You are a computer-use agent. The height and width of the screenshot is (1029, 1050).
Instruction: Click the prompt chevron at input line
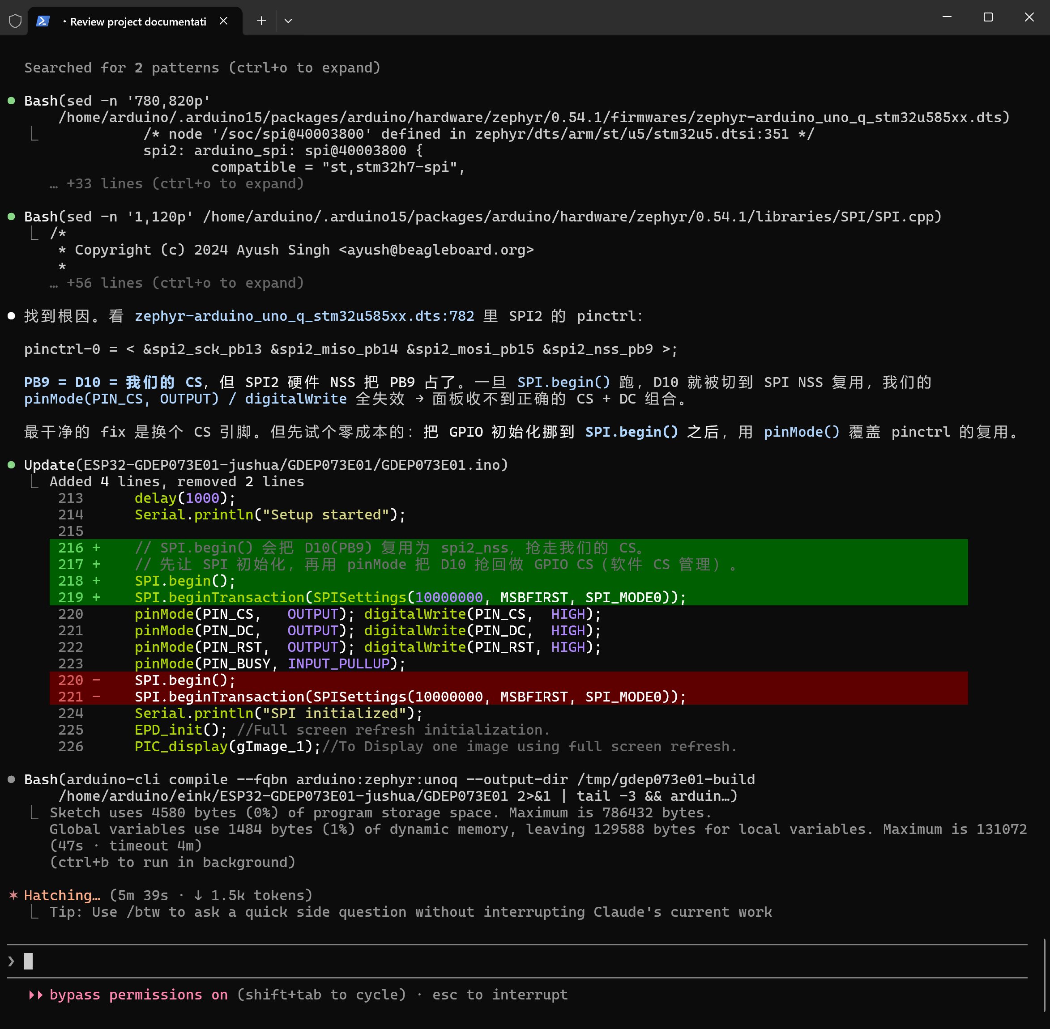tap(11, 961)
